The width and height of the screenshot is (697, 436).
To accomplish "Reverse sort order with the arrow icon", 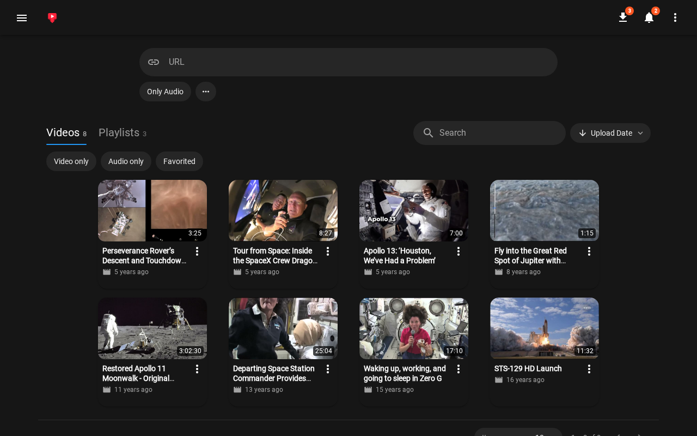I will tap(583, 133).
